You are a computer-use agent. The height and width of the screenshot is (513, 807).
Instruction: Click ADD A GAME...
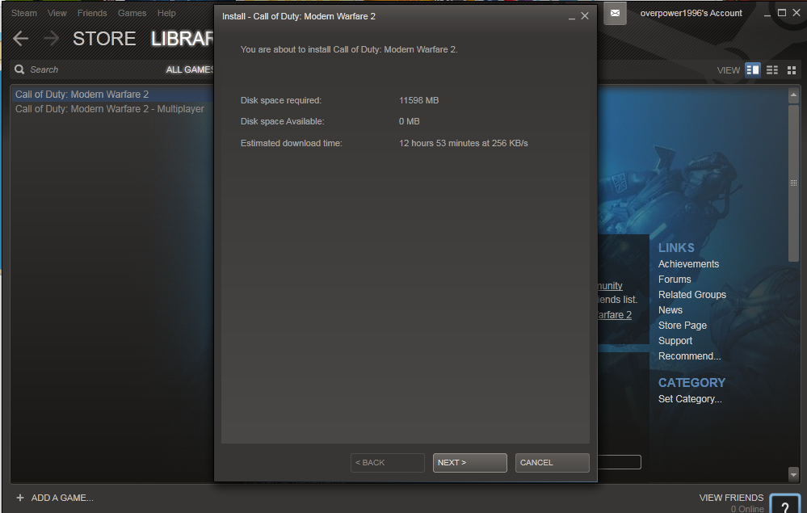[62, 498]
